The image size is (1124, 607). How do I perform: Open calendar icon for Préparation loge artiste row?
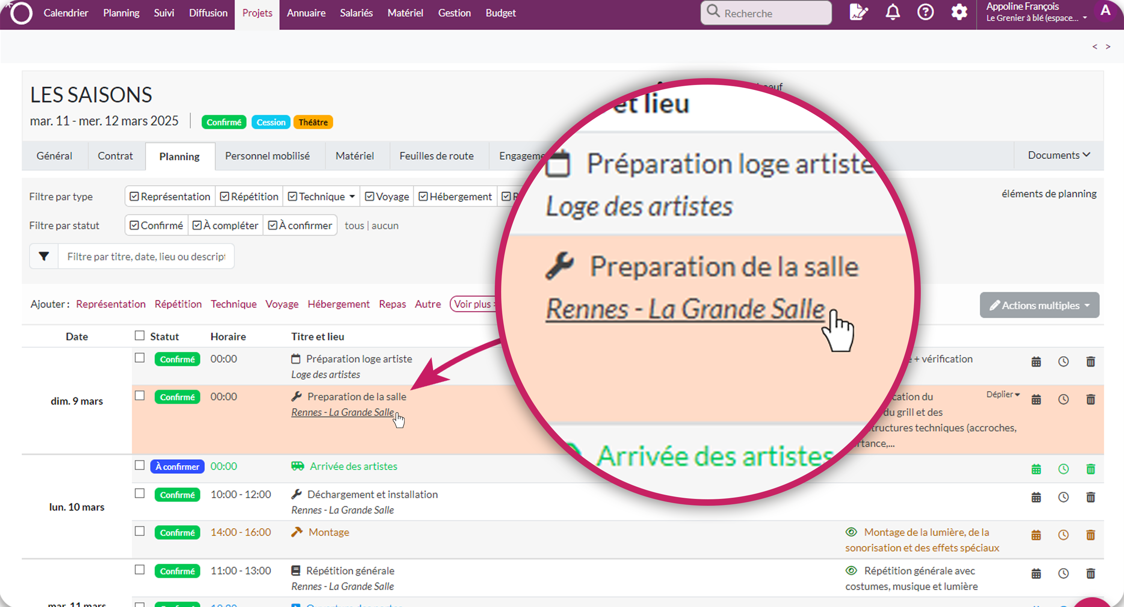[x=1036, y=361]
